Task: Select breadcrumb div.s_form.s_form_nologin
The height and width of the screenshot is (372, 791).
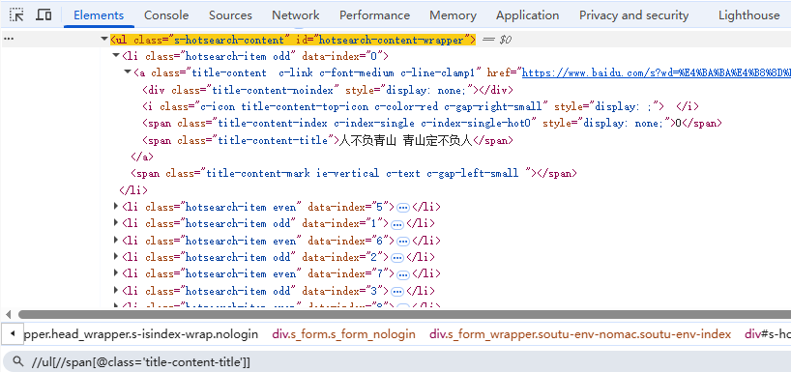Action: click(x=343, y=333)
